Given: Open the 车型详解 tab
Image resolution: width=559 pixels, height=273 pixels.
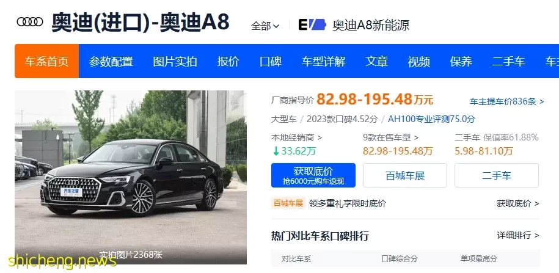Looking at the screenshot, I should coord(323,61).
